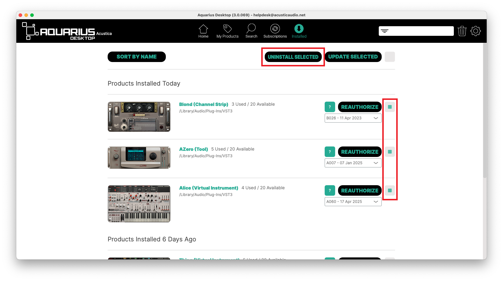Click the Alice synthesizer thumbnail

point(139,204)
